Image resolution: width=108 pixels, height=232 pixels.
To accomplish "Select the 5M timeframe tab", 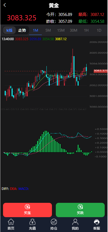I will click(48, 31).
